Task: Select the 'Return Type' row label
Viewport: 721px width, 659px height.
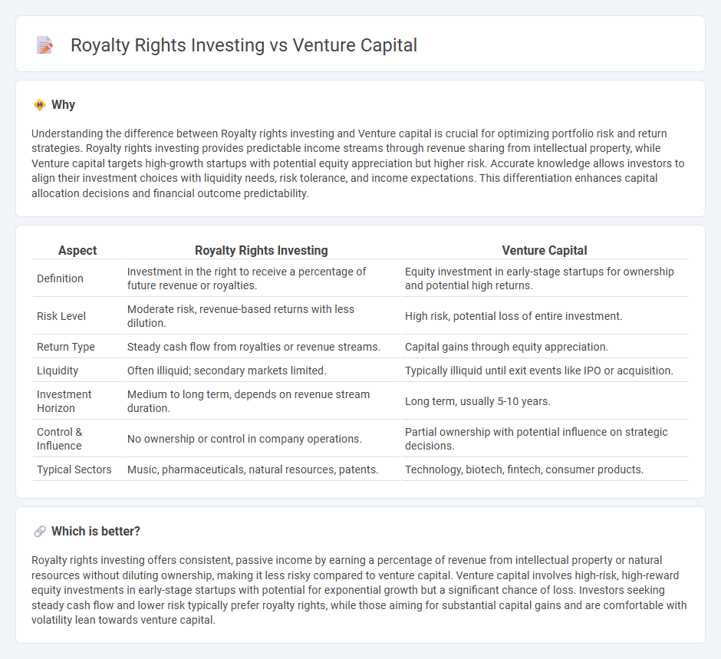Action: [66, 347]
